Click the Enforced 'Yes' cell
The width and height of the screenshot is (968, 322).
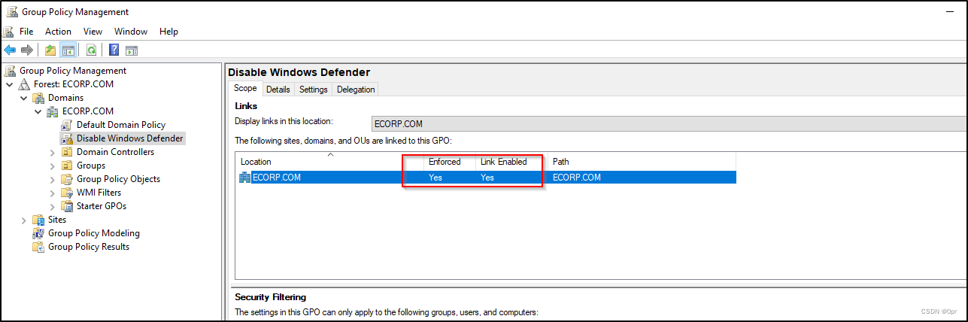[x=435, y=178]
